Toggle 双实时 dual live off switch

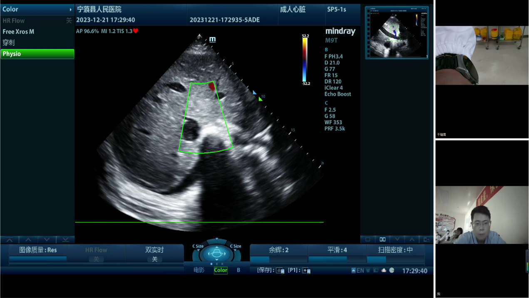(x=154, y=259)
